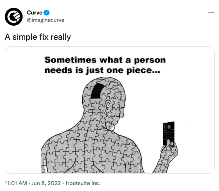219x191 pixels.
Task: Click the Curve display name
Action: [34, 13]
